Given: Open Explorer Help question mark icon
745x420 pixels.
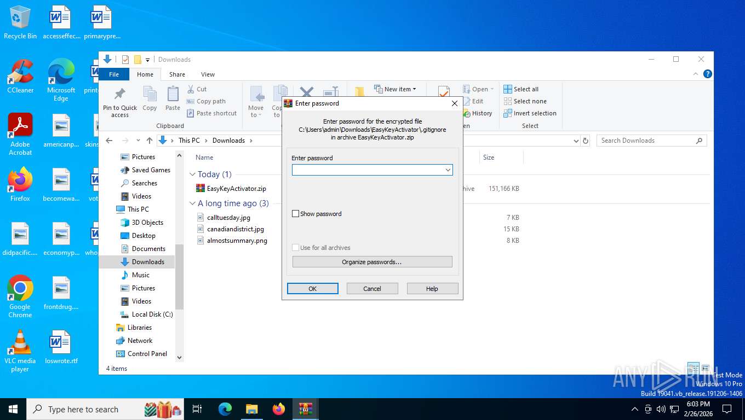Looking at the screenshot, I should click(707, 74).
